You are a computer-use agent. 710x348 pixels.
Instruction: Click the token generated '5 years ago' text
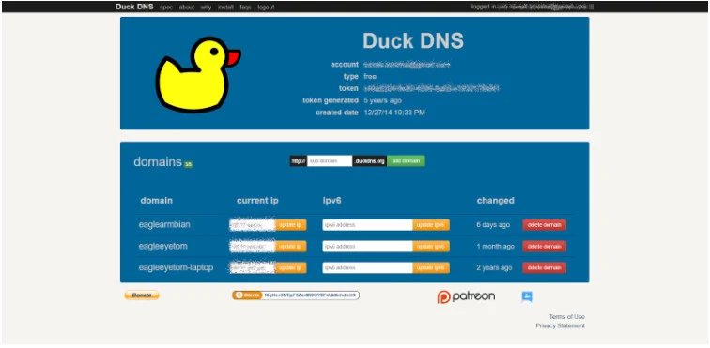[x=382, y=100]
